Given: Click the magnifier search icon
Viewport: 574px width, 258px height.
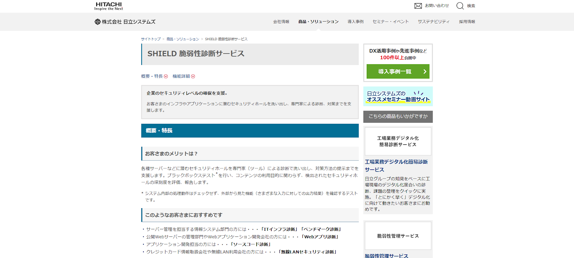Looking at the screenshot, I should tap(460, 6).
